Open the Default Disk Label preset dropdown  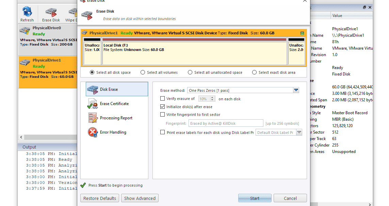[x=299, y=132]
